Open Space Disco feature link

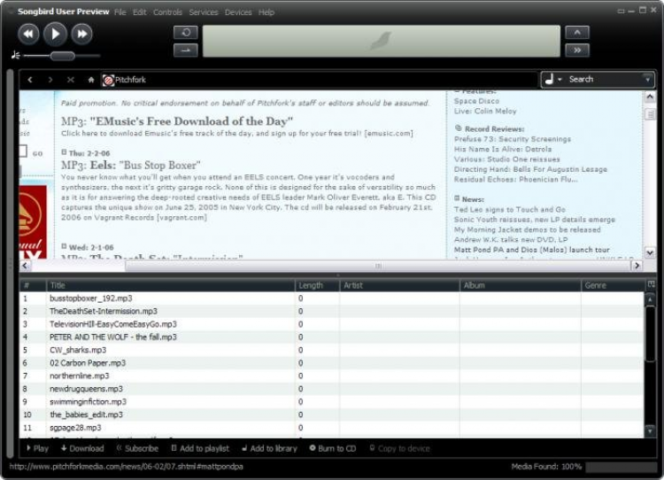476,101
